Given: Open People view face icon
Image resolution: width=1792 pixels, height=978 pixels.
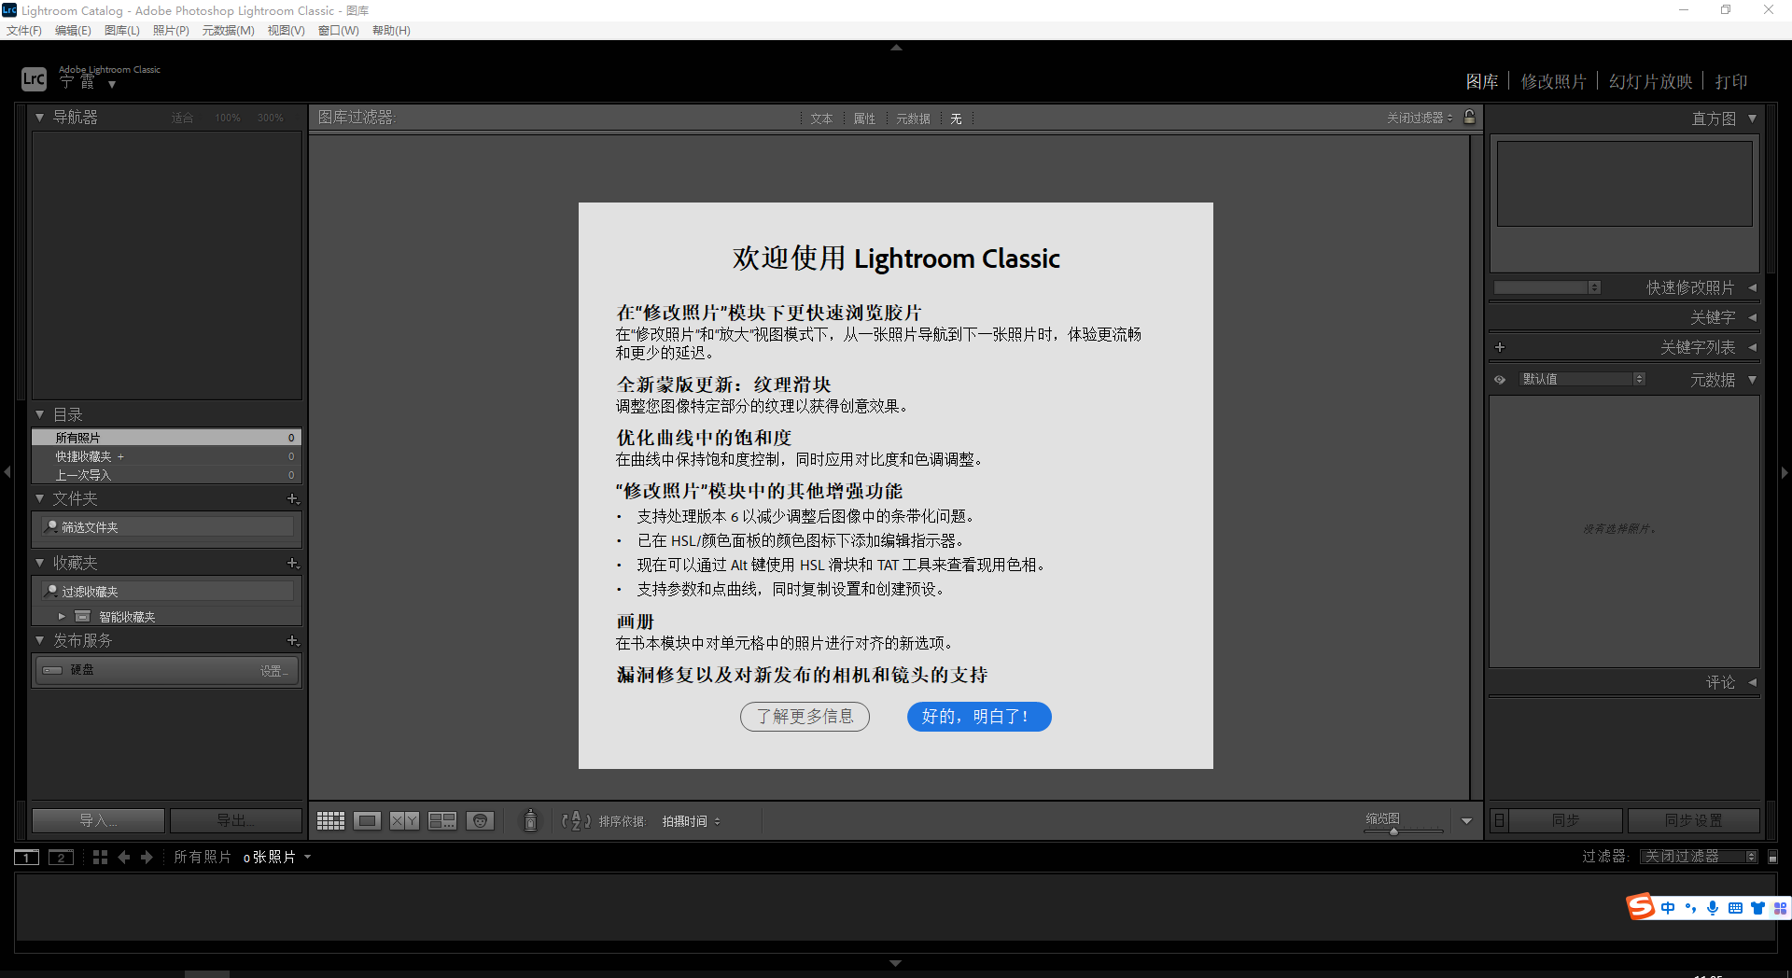Looking at the screenshot, I should point(480,820).
